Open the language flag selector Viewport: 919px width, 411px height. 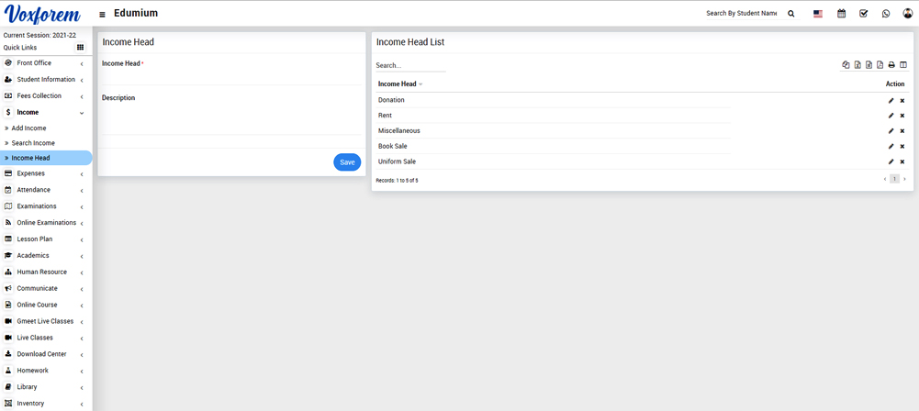[818, 14]
